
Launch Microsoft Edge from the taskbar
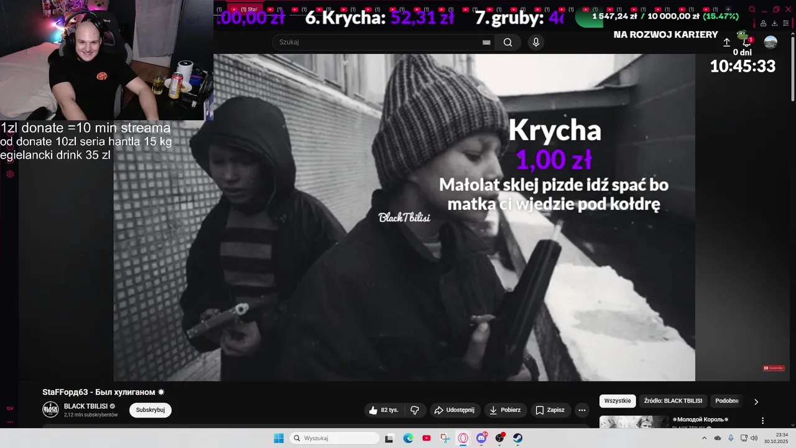coord(408,438)
